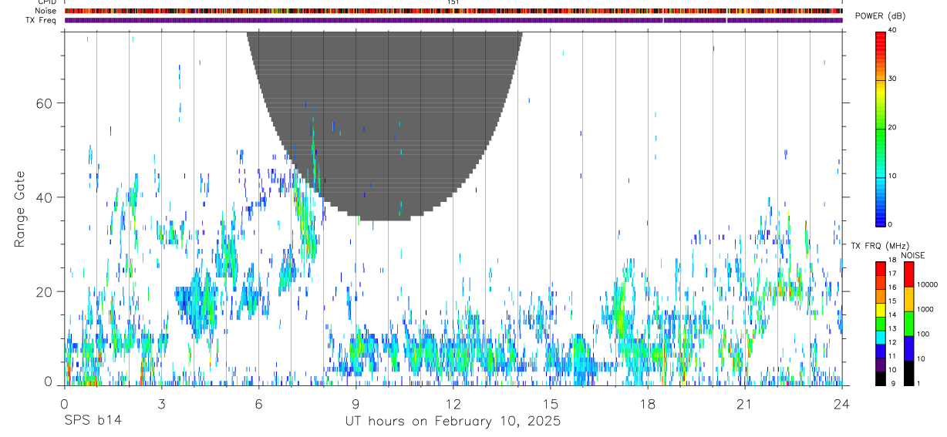Image resolution: width=947 pixels, height=437 pixels.
Task: Select the 13 MHz tick in the TX FRQ legend
Action: pos(893,329)
